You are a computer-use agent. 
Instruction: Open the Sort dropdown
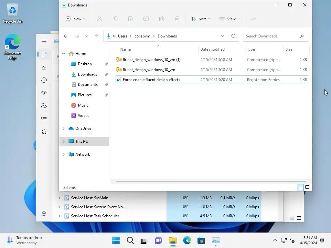click(x=200, y=19)
